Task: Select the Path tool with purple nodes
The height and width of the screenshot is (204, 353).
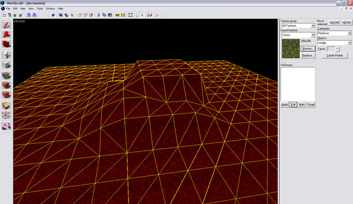Action: 6,126
